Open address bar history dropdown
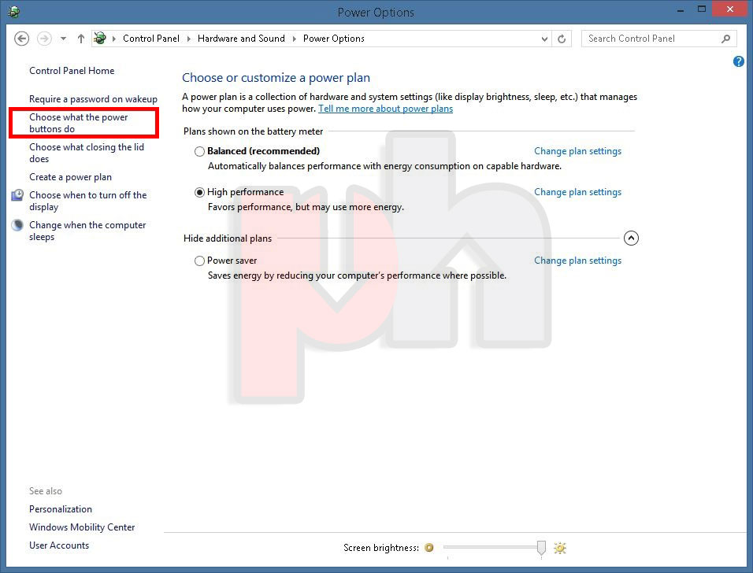Viewport: 753px width, 573px height. [x=544, y=39]
